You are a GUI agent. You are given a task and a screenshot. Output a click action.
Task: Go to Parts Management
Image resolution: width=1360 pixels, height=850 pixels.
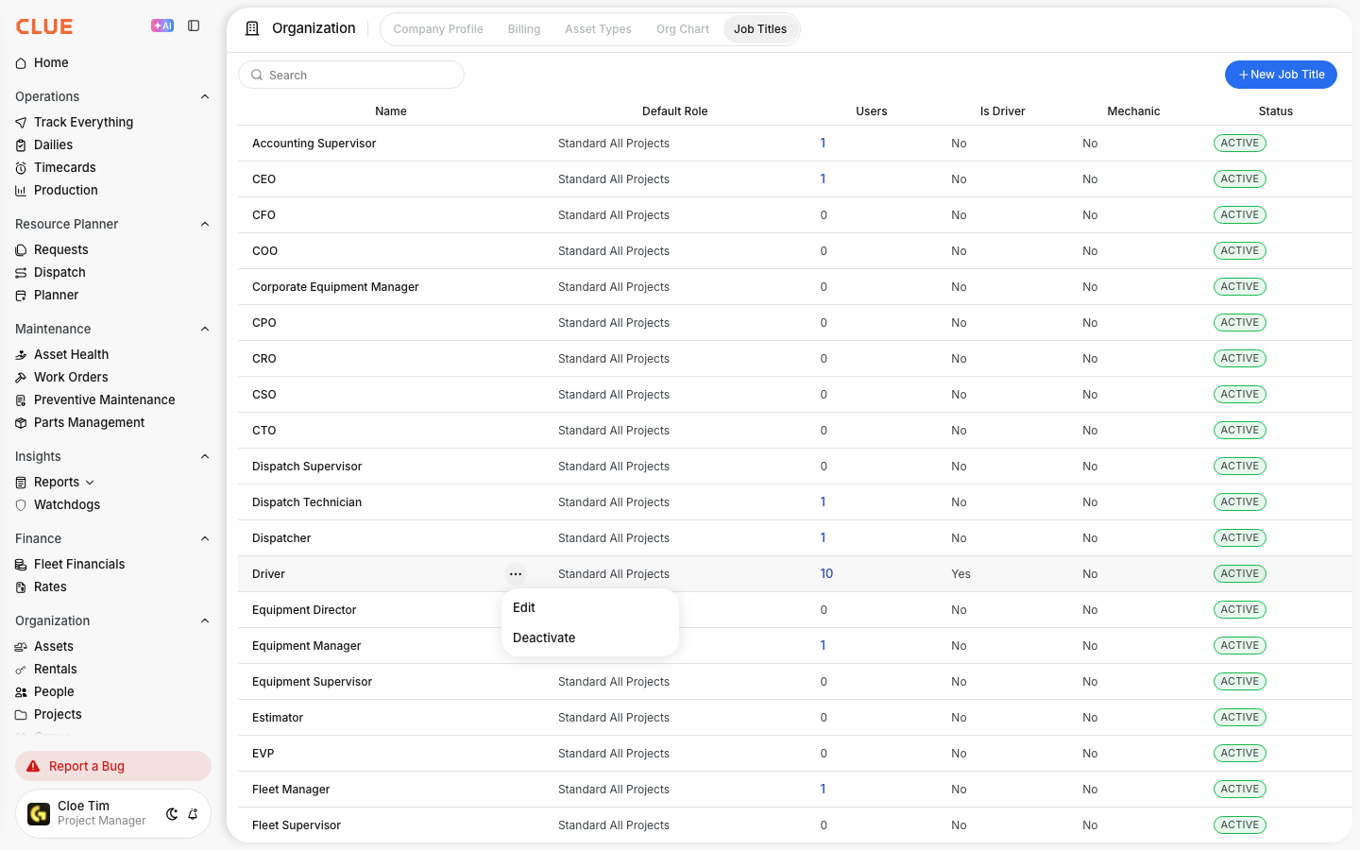[x=89, y=422]
